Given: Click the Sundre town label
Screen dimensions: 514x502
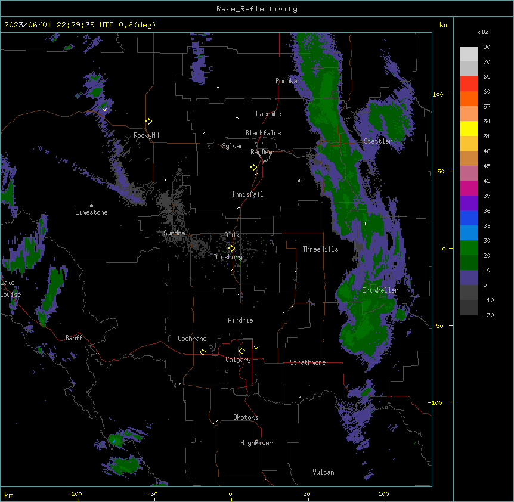Looking at the screenshot, I should click(x=174, y=233).
